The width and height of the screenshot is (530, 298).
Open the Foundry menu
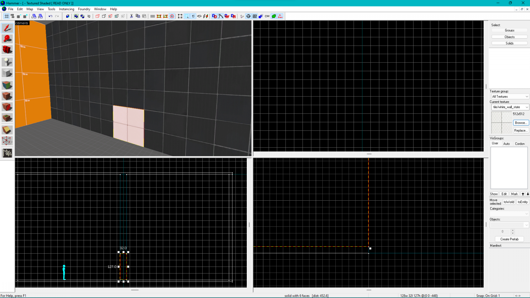coord(84,9)
